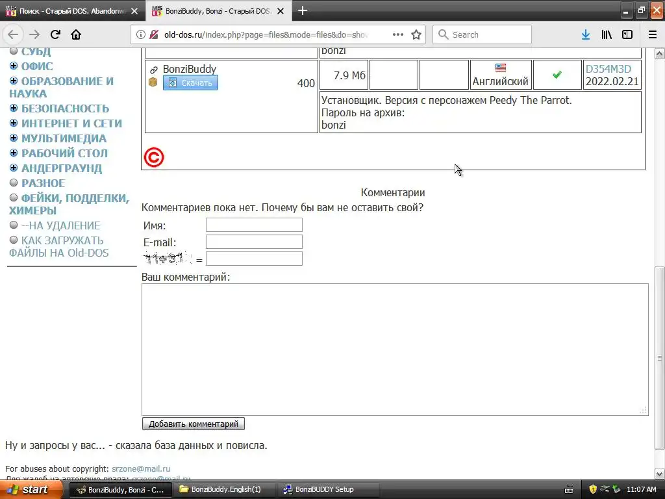This screenshot has width=665, height=499.
Task: Focus the captcha answer field
Action: click(x=254, y=259)
